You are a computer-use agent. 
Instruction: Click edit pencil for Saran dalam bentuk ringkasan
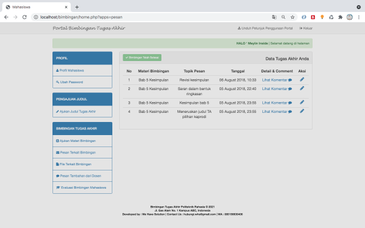point(302,88)
